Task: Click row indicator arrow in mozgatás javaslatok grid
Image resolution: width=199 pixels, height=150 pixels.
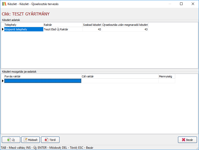Action: (x=3, y=81)
